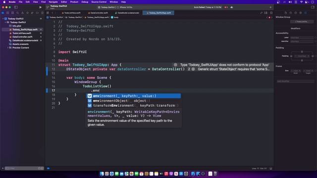Click the red error count badge in toolbar
The height and width of the screenshot is (178, 317).
tap(226, 7)
